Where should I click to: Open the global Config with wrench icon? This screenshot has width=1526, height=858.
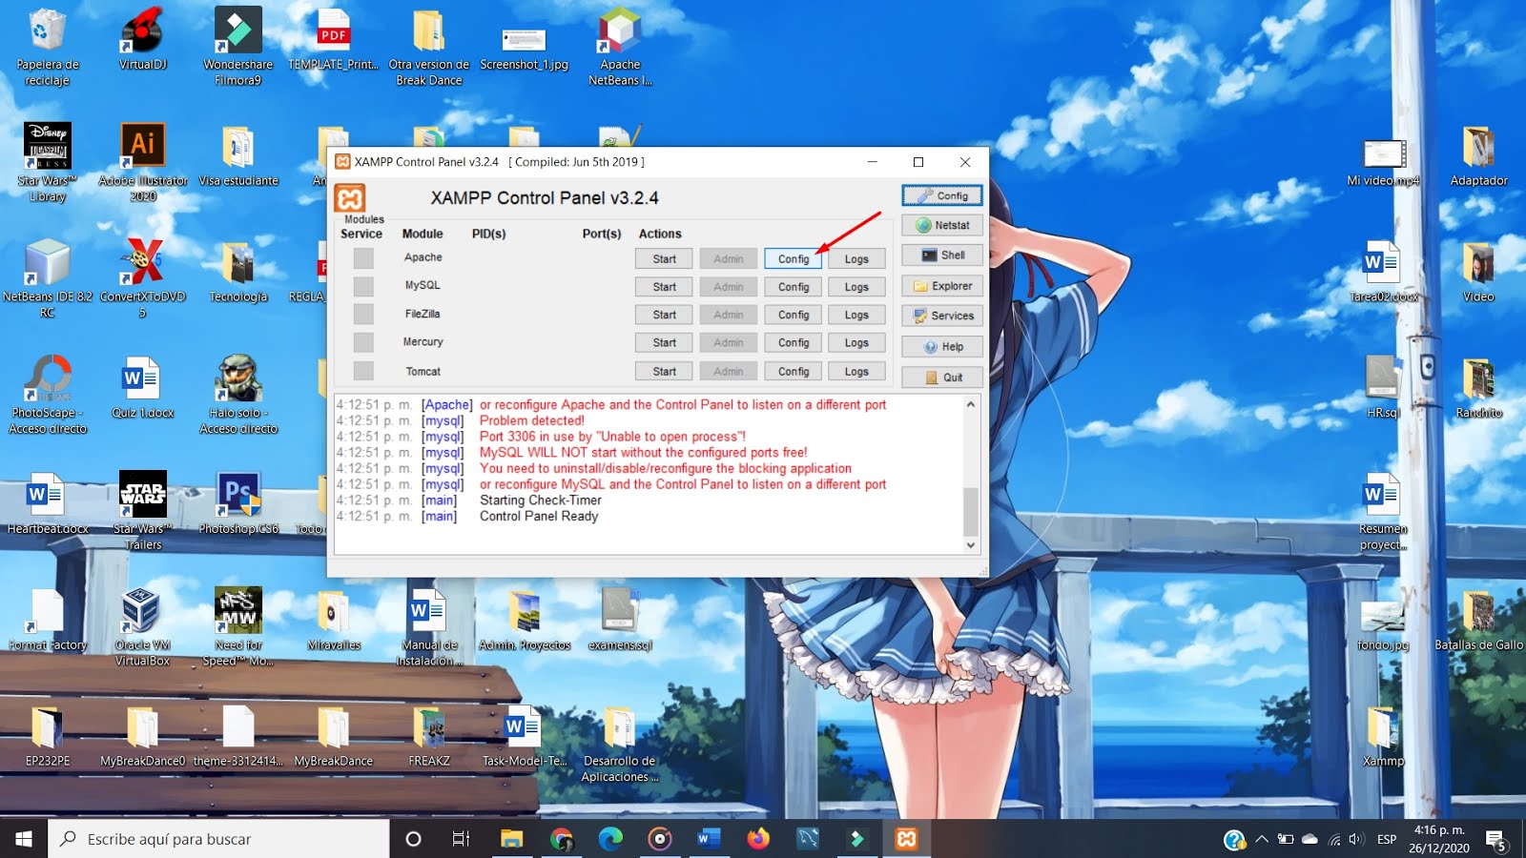942,195
